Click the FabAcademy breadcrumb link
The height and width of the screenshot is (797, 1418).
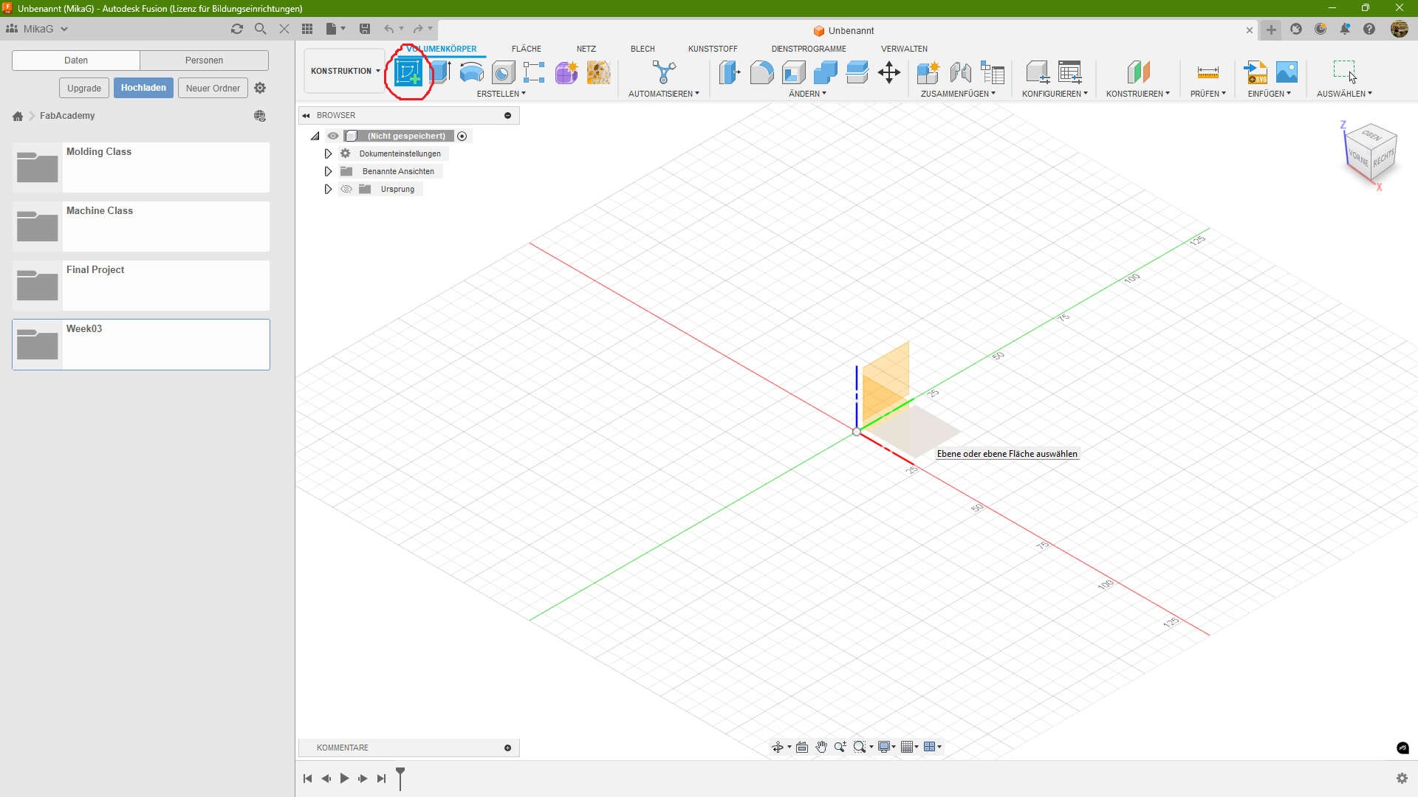point(67,116)
